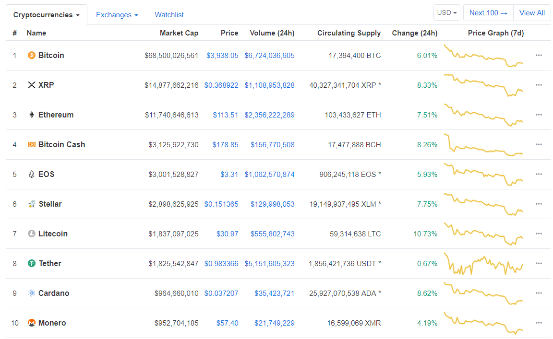
Task: Open the three-dot menu for Bitcoin
Action: click(539, 55)
